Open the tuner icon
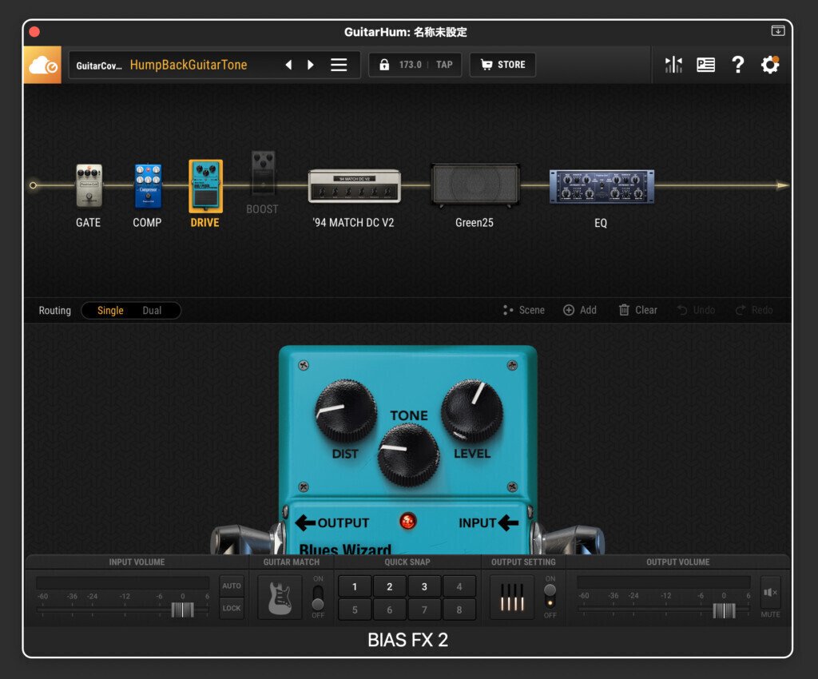Image resolution: width=818 pixels, height=679 pixels. click(673, 65)
